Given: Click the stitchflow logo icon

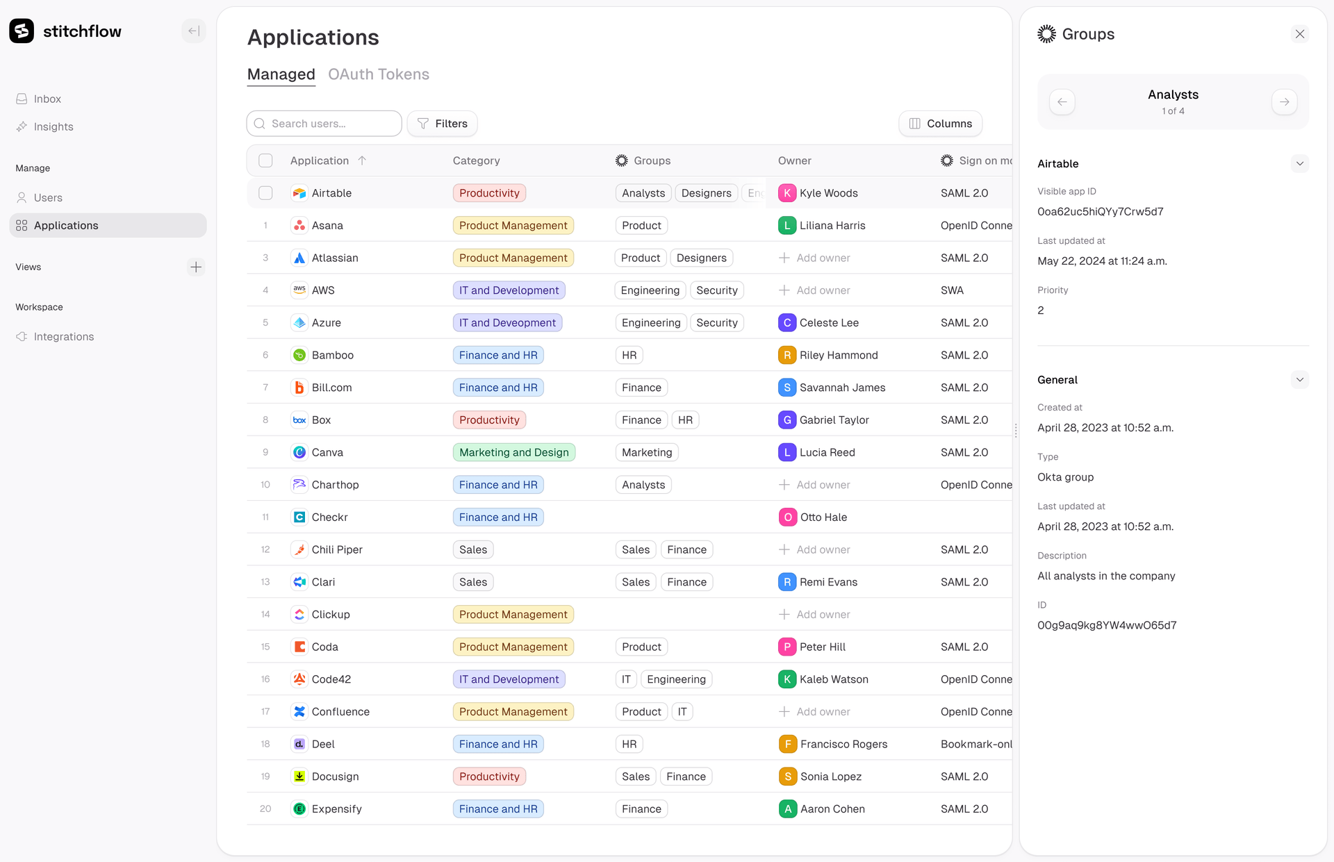Looking at the screenshot, I should point(22,31).
